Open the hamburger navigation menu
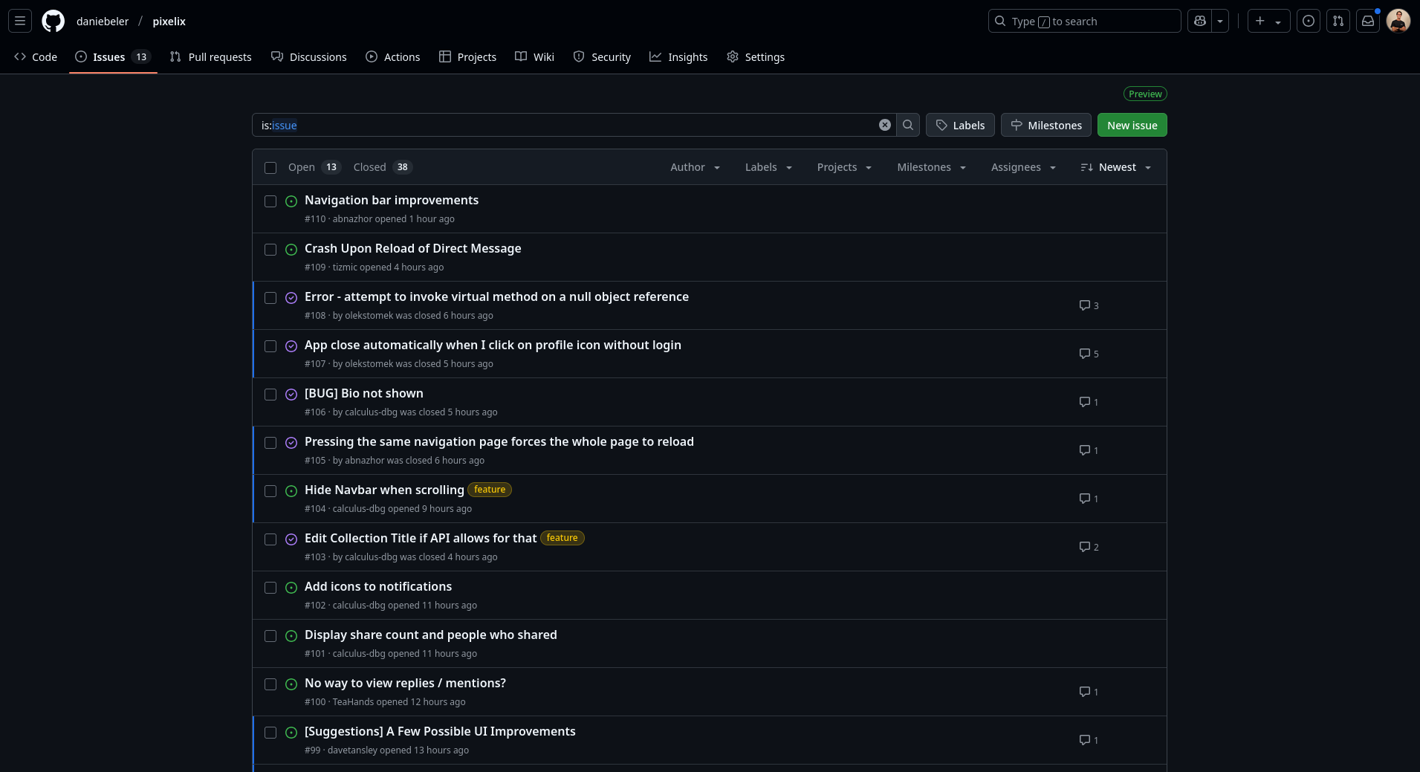 tap(20, 21)
